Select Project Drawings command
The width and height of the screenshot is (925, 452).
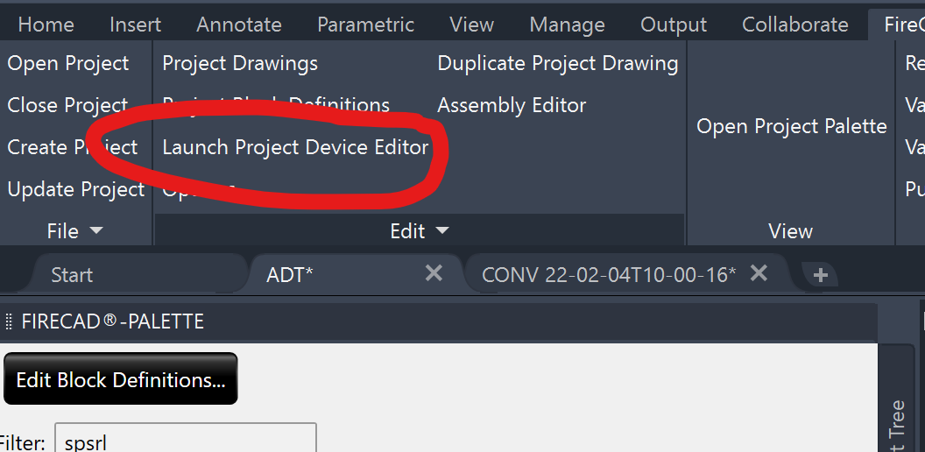tap(240, 64)
